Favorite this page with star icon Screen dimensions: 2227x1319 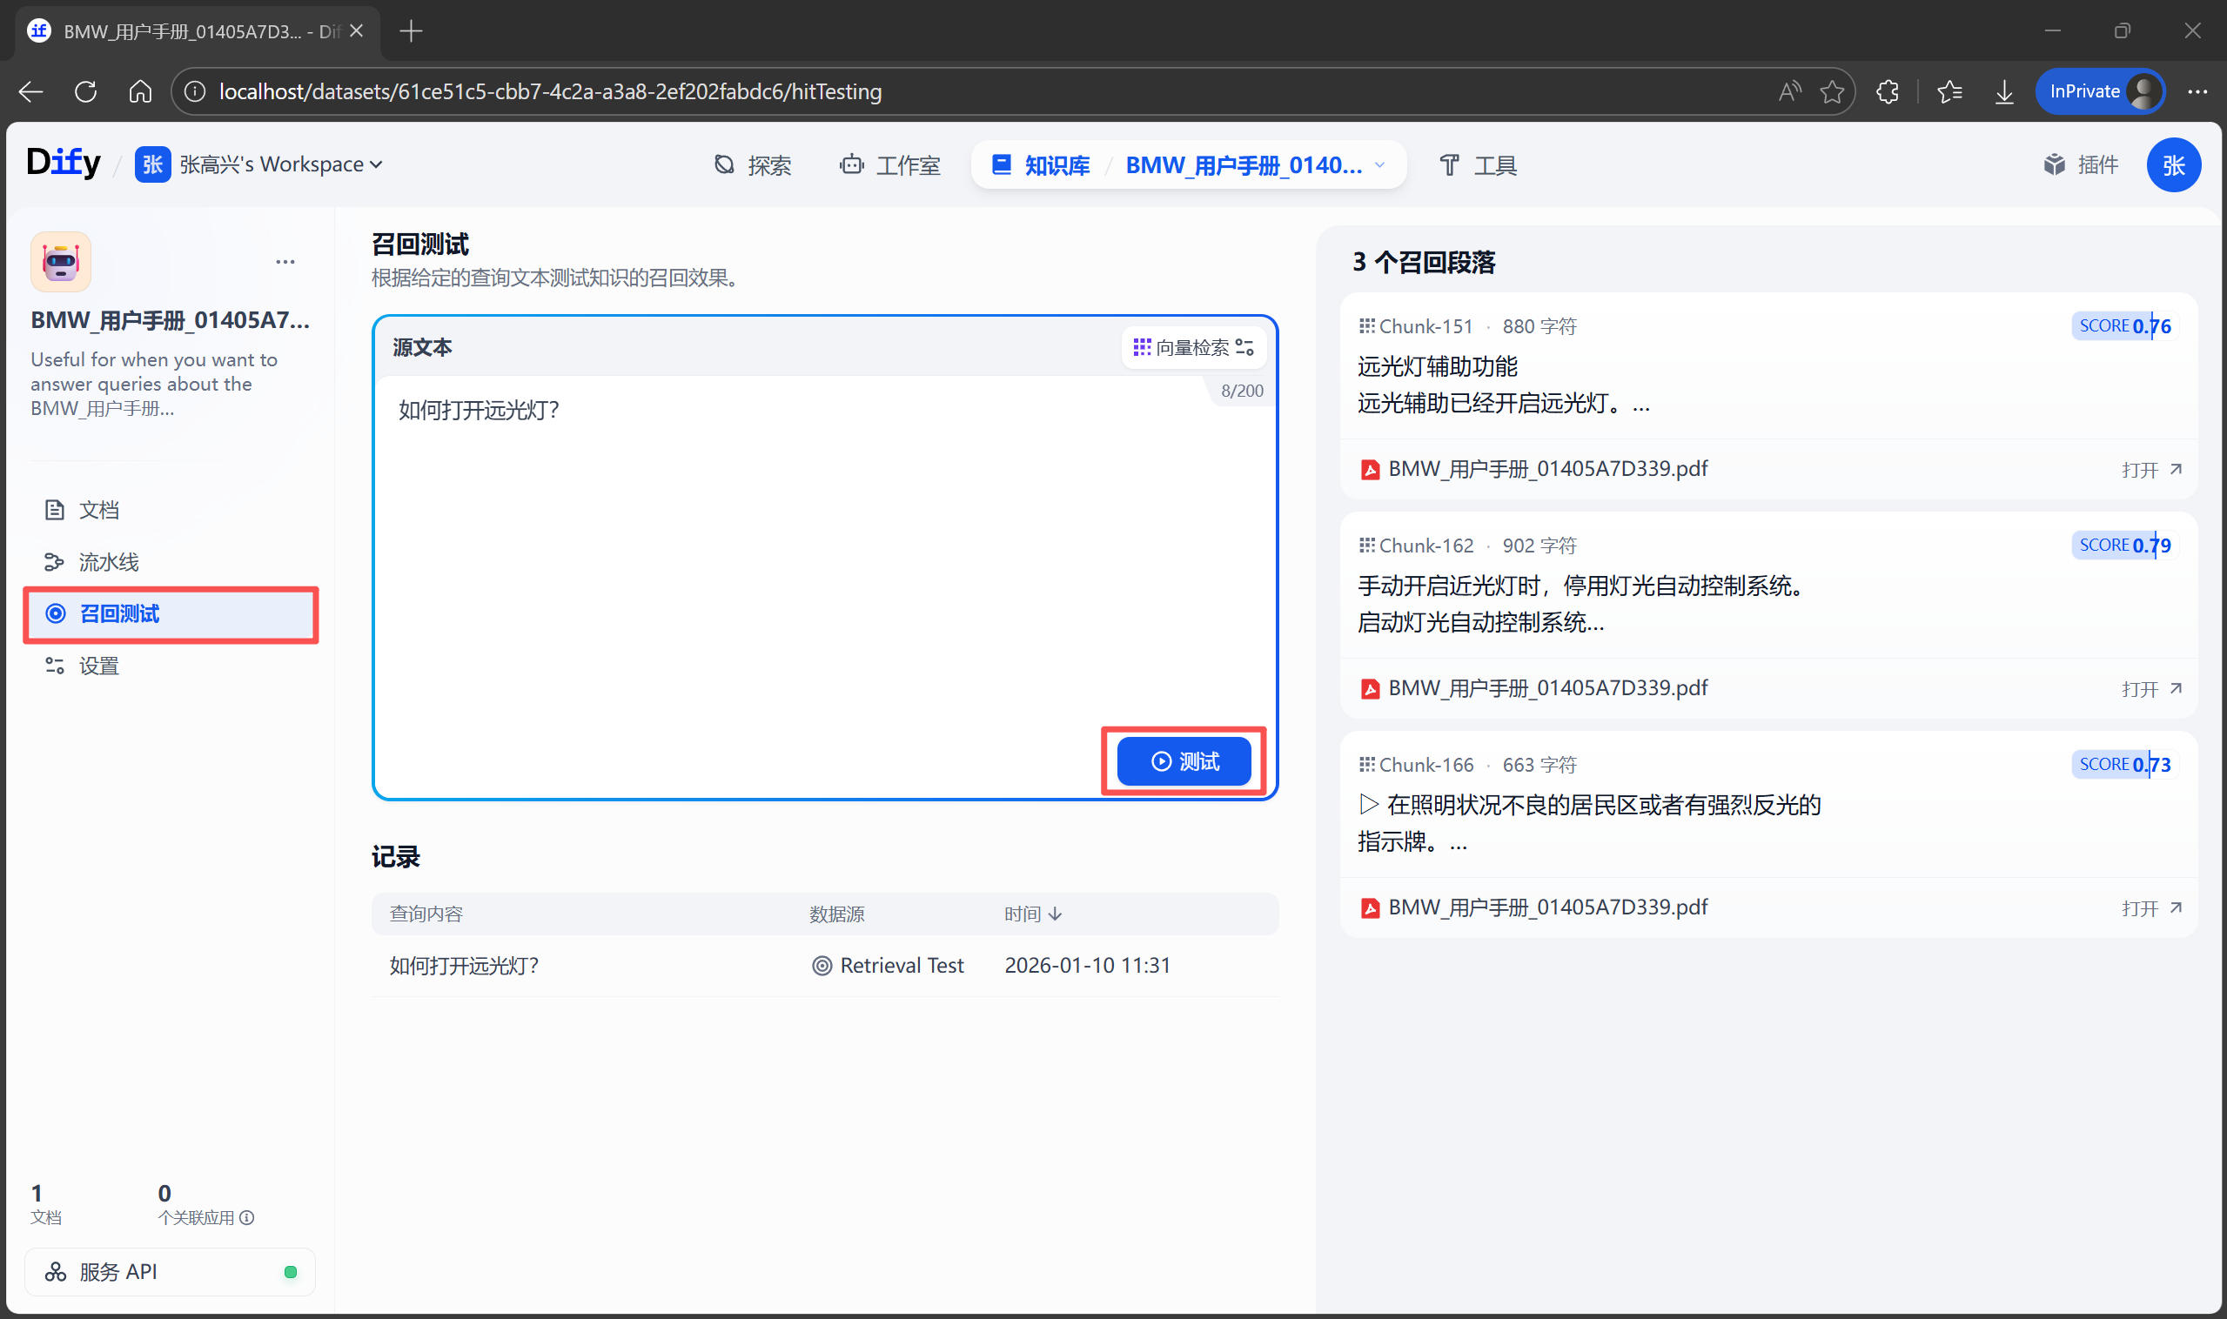1831,91
